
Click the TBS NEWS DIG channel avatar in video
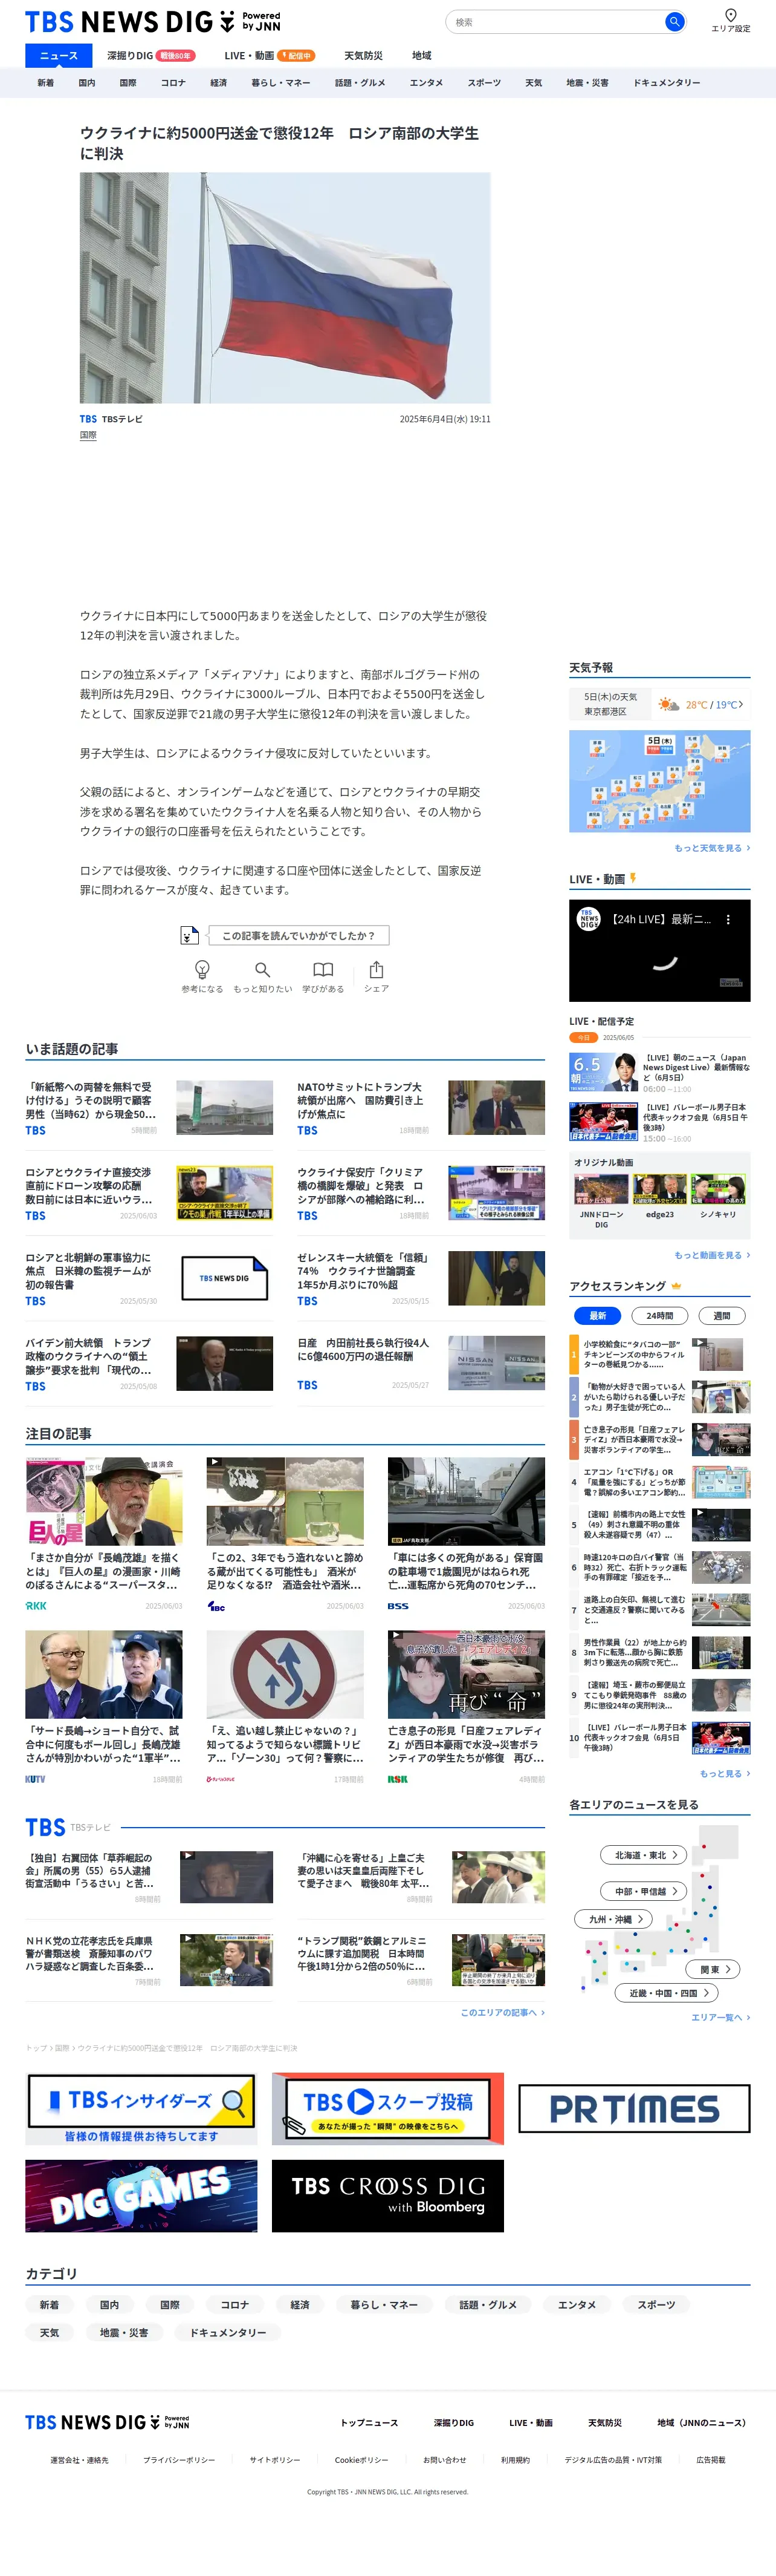[589, 918]
